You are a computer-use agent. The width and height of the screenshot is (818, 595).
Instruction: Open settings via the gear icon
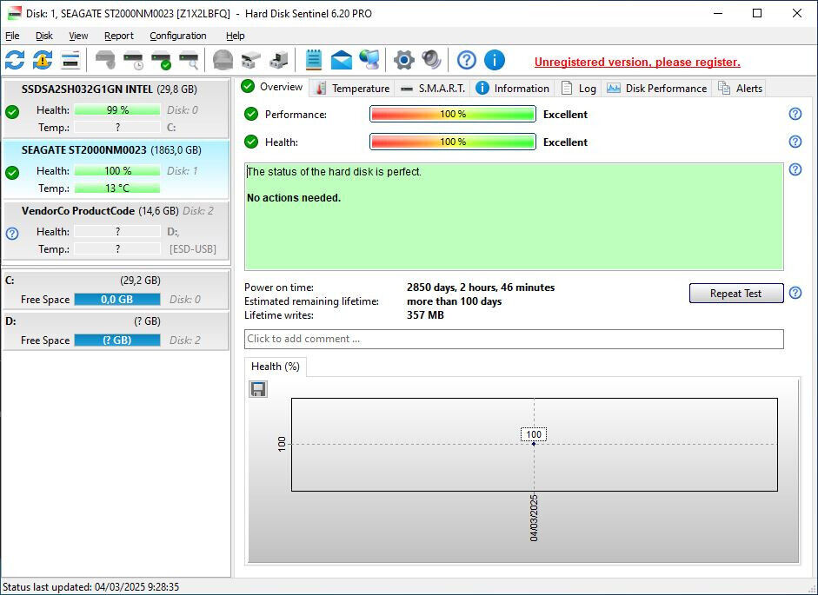403,60
